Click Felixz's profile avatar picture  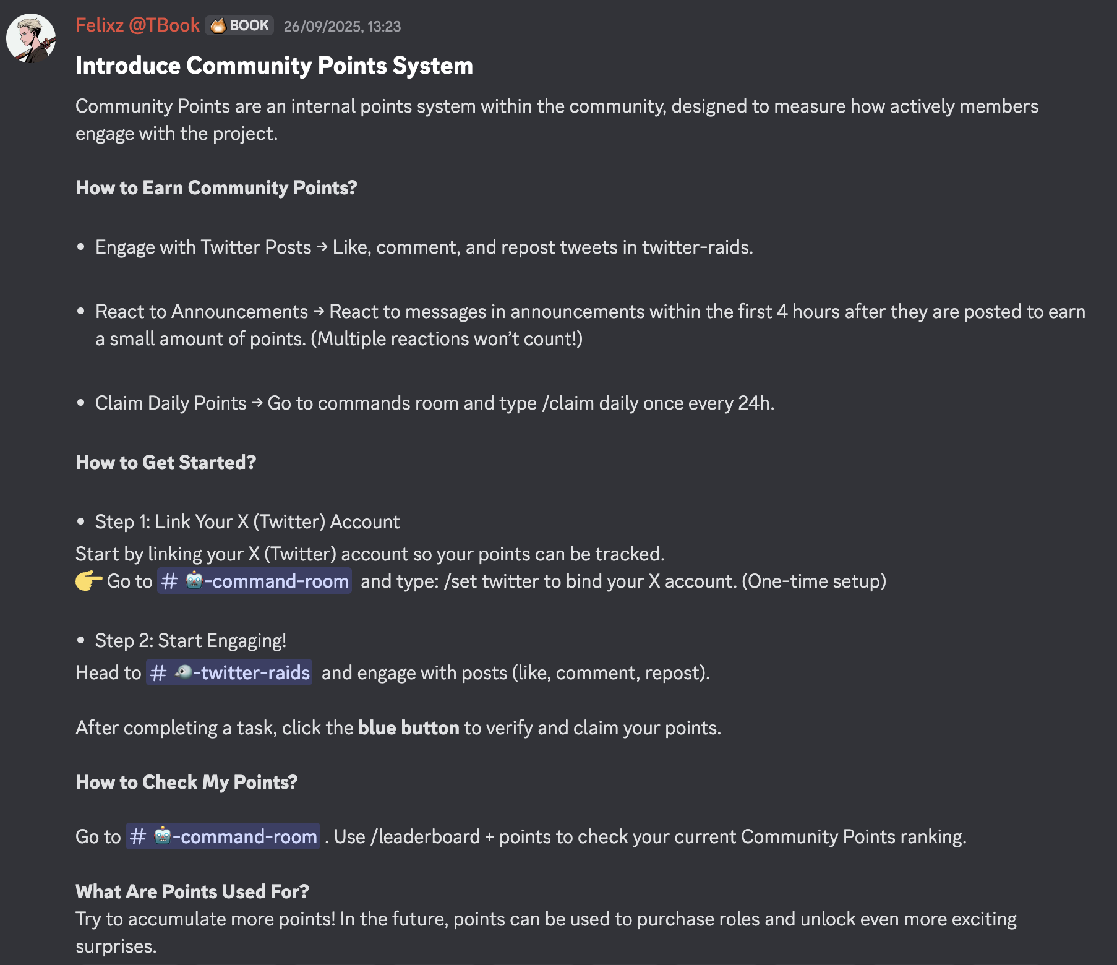click(x=31, y=38)
